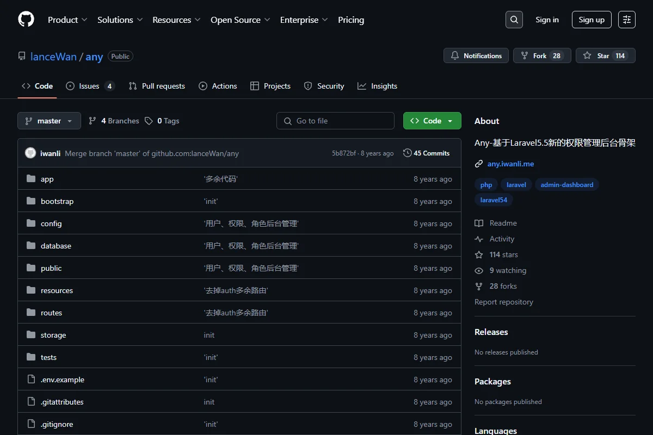Viewport: 653px width, 435px height.
Task: Toggle Notifications bell for this repository
Action: click(x=476, y=55)
